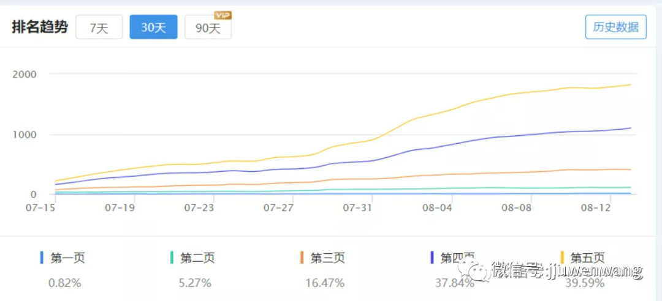This screenshot has height=301, width=662.
Task: Click the 2000 label on y-axis
Action: [25, 75]
